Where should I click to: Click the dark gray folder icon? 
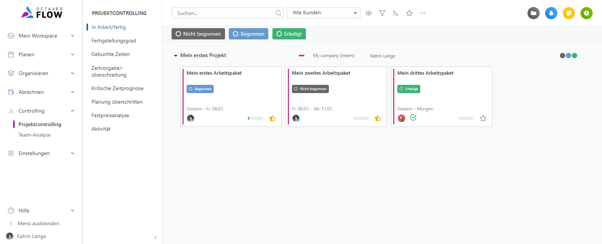tap(534, 13)
